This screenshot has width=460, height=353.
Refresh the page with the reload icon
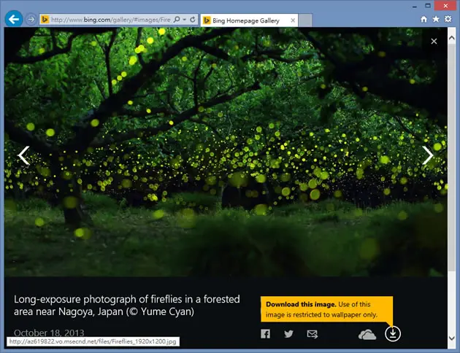193,20
